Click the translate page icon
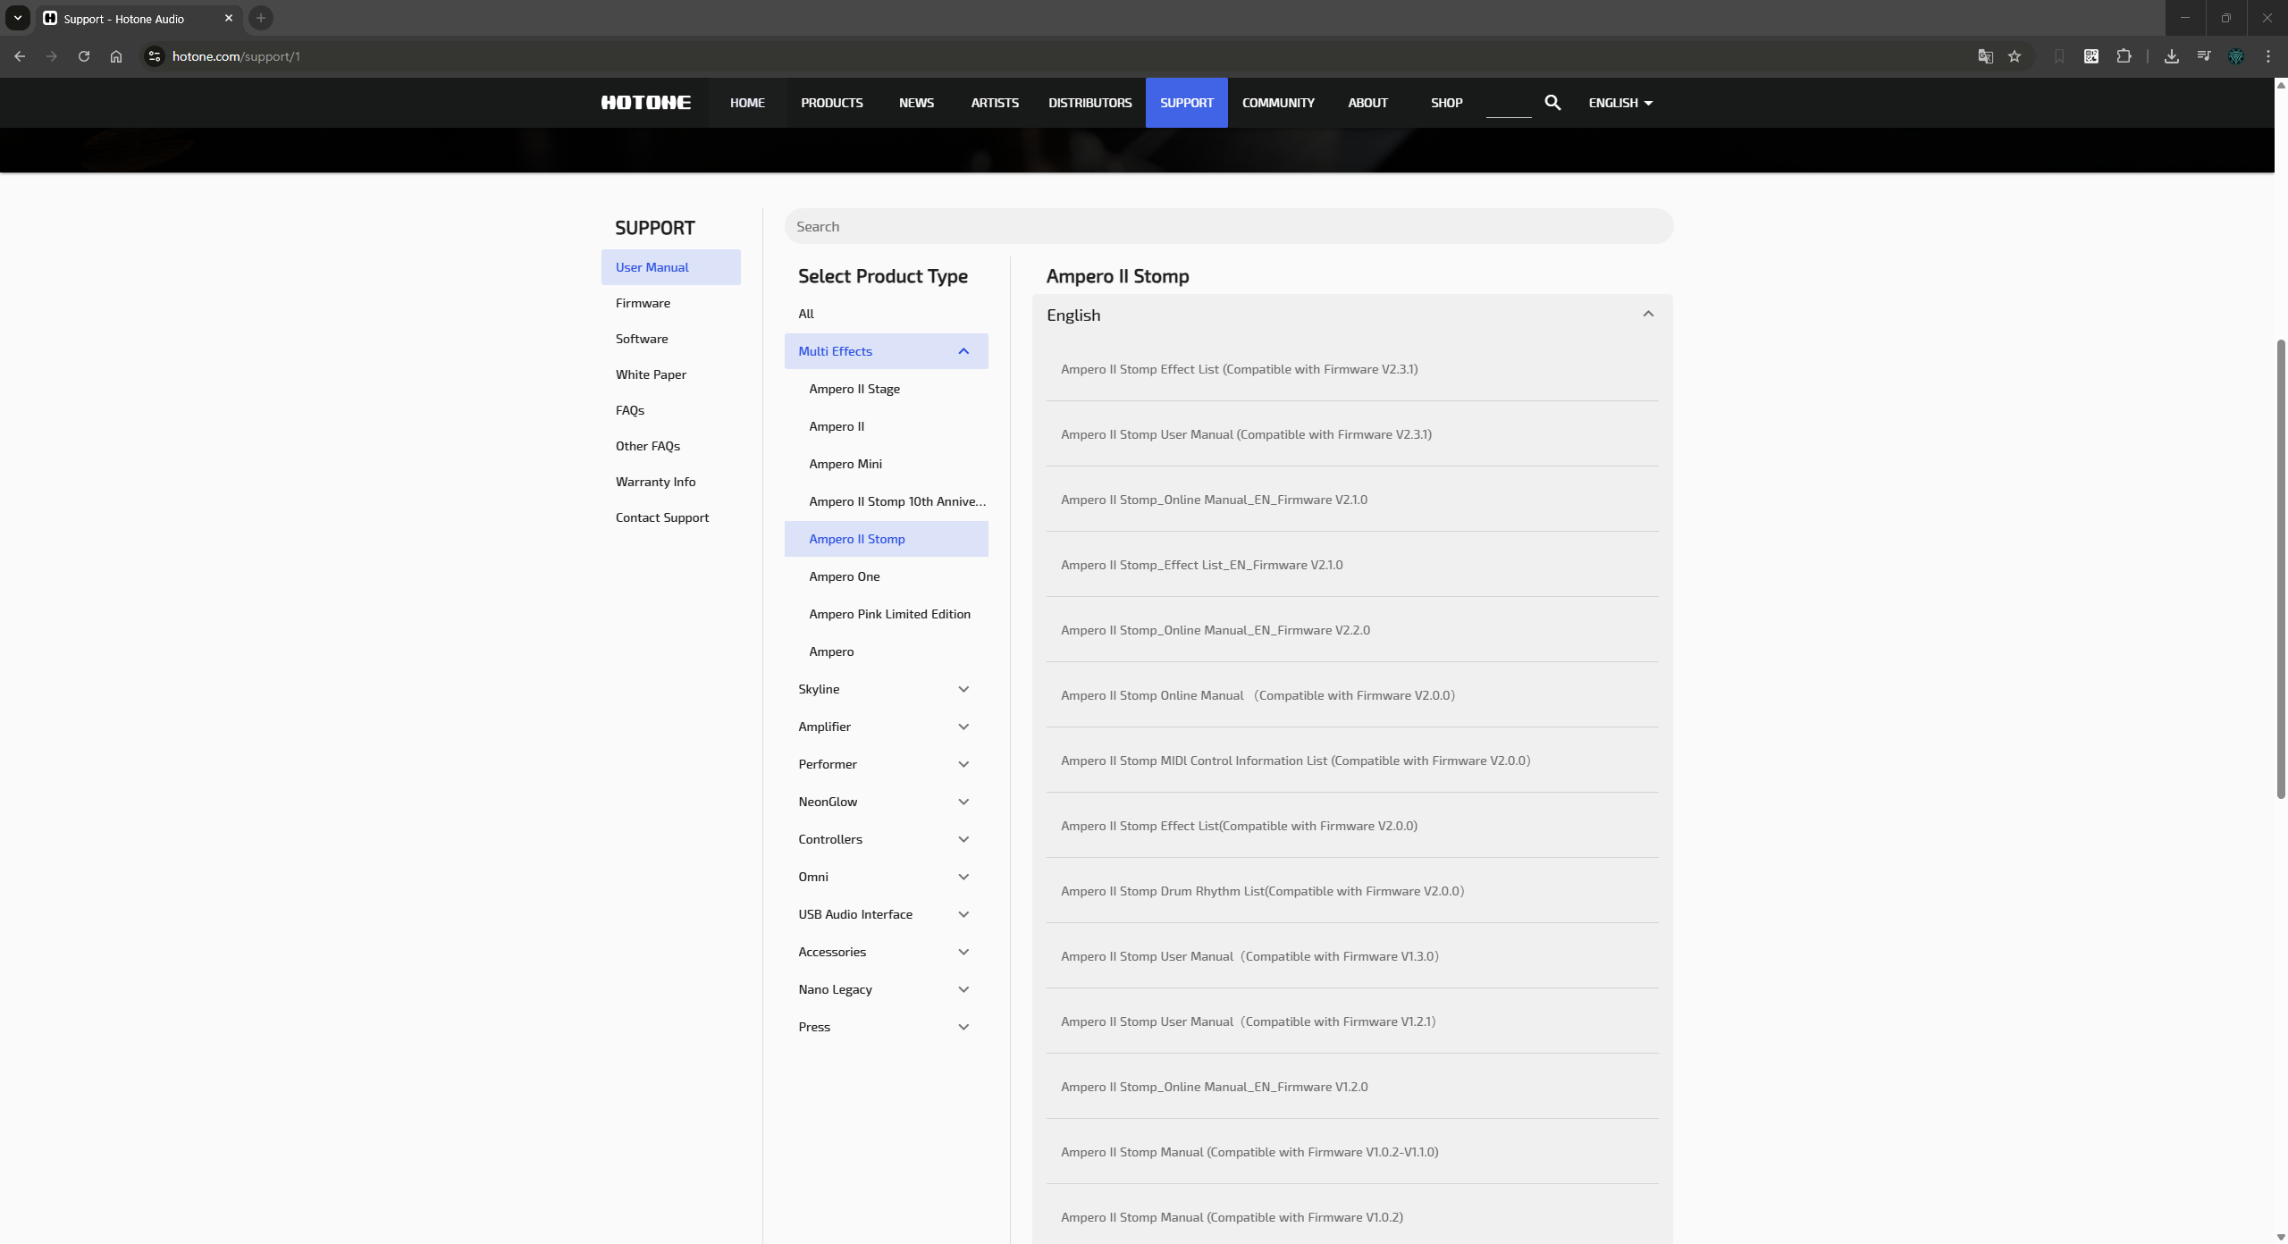The width and height of the screenshot is (2288, 1244). (x=1985, y=56)
